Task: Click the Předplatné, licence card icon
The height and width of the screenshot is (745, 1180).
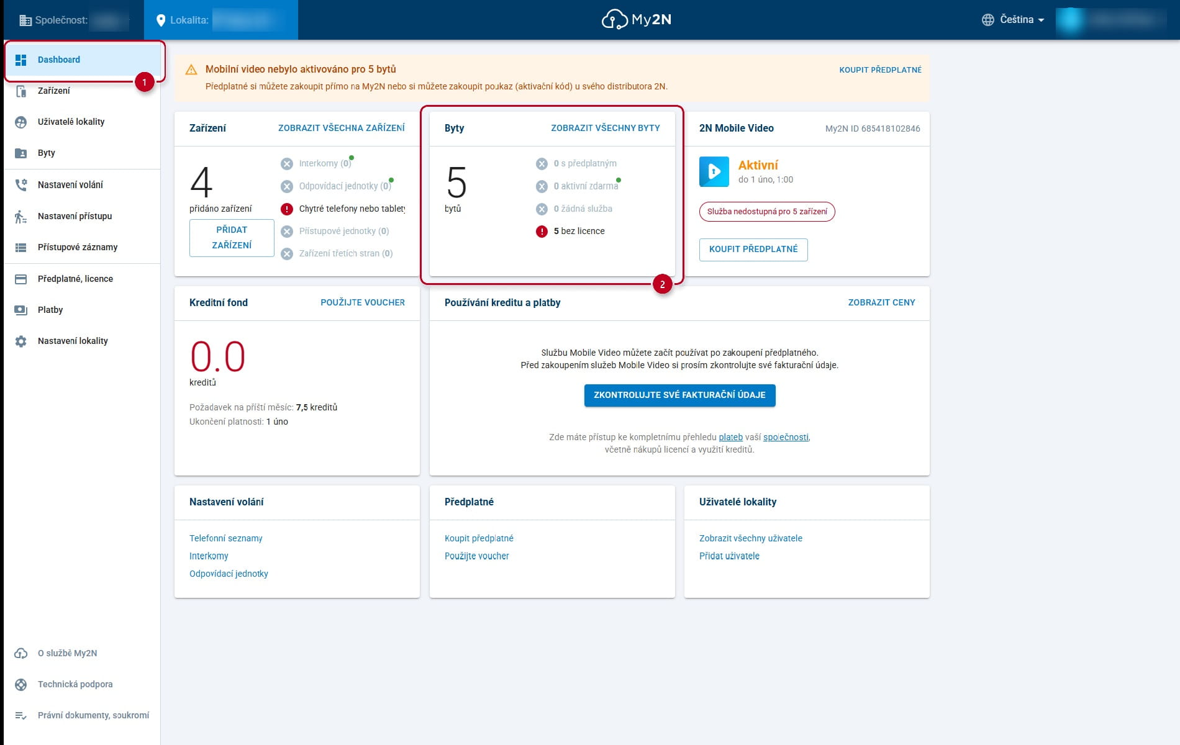Action: click(x=20, y=279)
